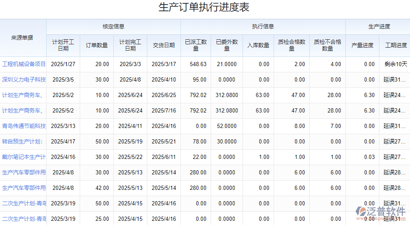Click the delivery date cell 2025/7/16
410x225 pixels.
click(x=164, y=110)
